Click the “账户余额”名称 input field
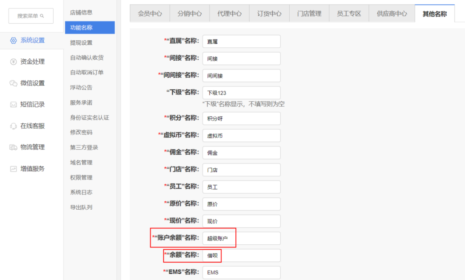465x280 pixels. pyautogui.click(x=241, y=238)
